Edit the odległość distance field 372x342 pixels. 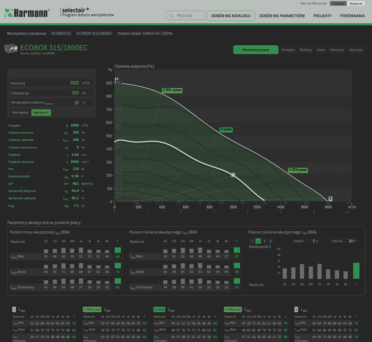(x=306, y=241)
